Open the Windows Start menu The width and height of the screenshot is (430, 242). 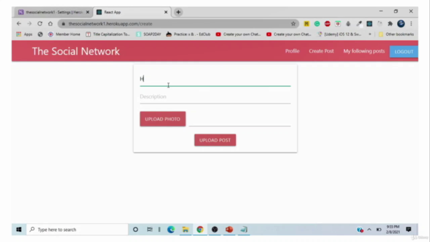tap(19, 229)
